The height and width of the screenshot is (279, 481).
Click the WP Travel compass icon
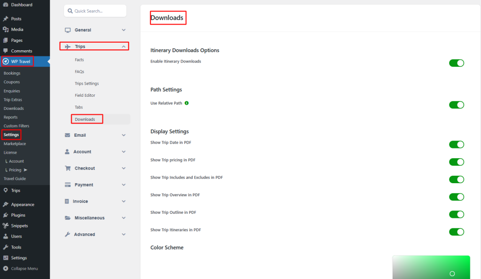click(x=6, y=62)
